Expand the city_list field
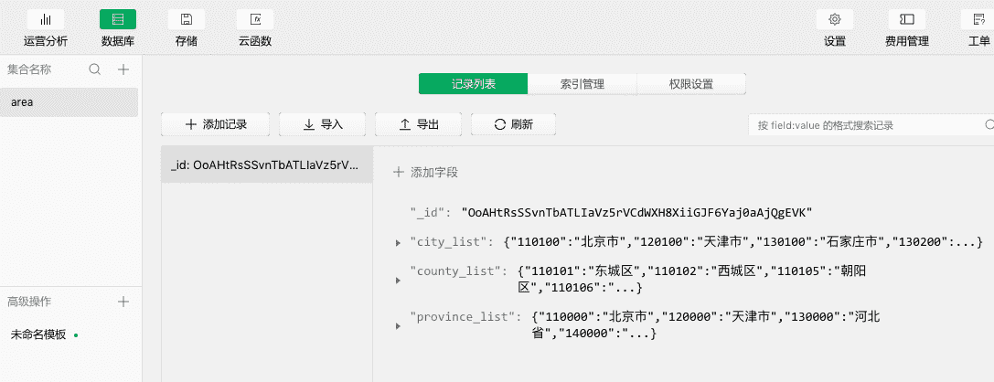 [398, 242]
